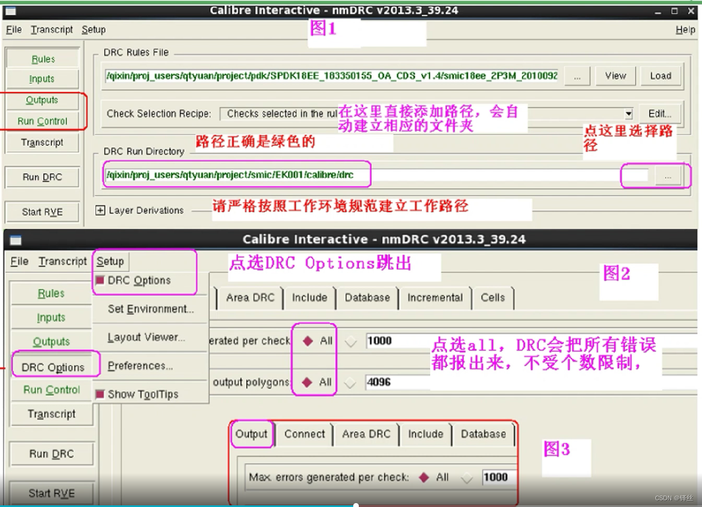702x507 pixels.
Task: Click the DRC Rules File path field
Action: (x=331, y=76)
